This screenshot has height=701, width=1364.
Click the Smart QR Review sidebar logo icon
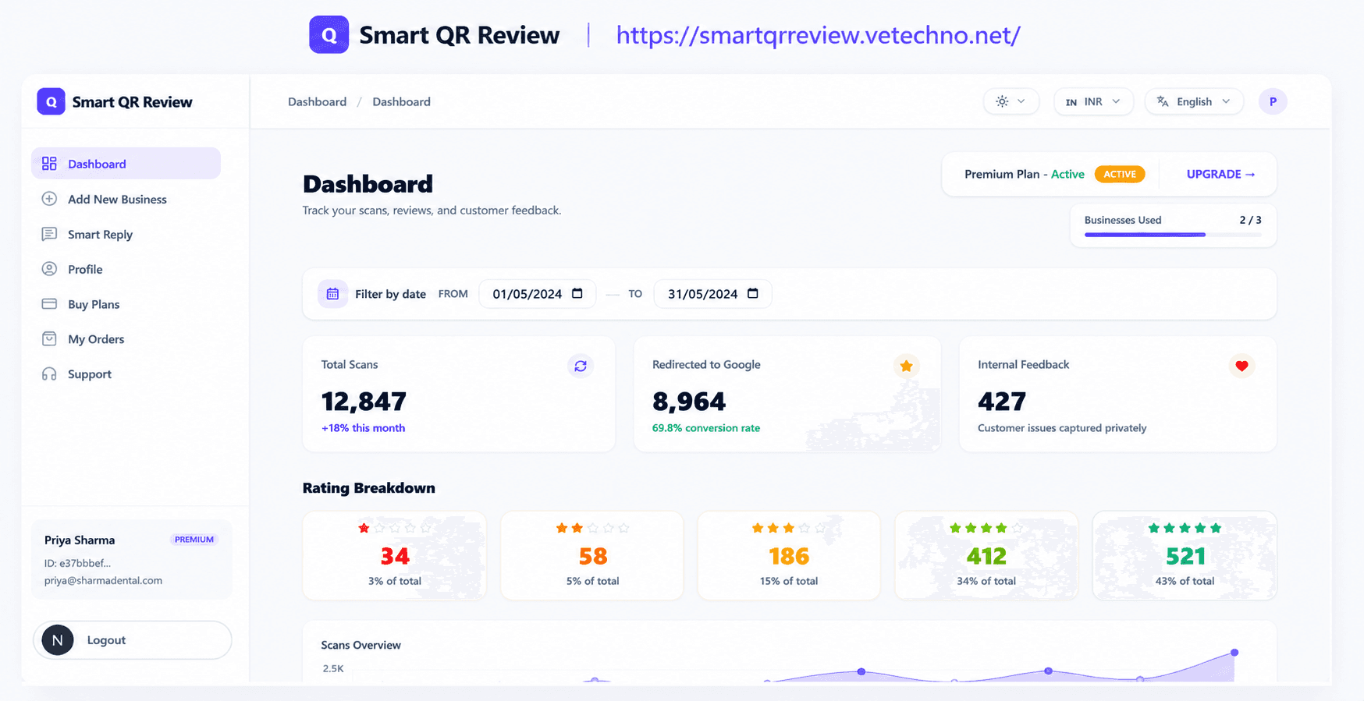coord(51,101)
